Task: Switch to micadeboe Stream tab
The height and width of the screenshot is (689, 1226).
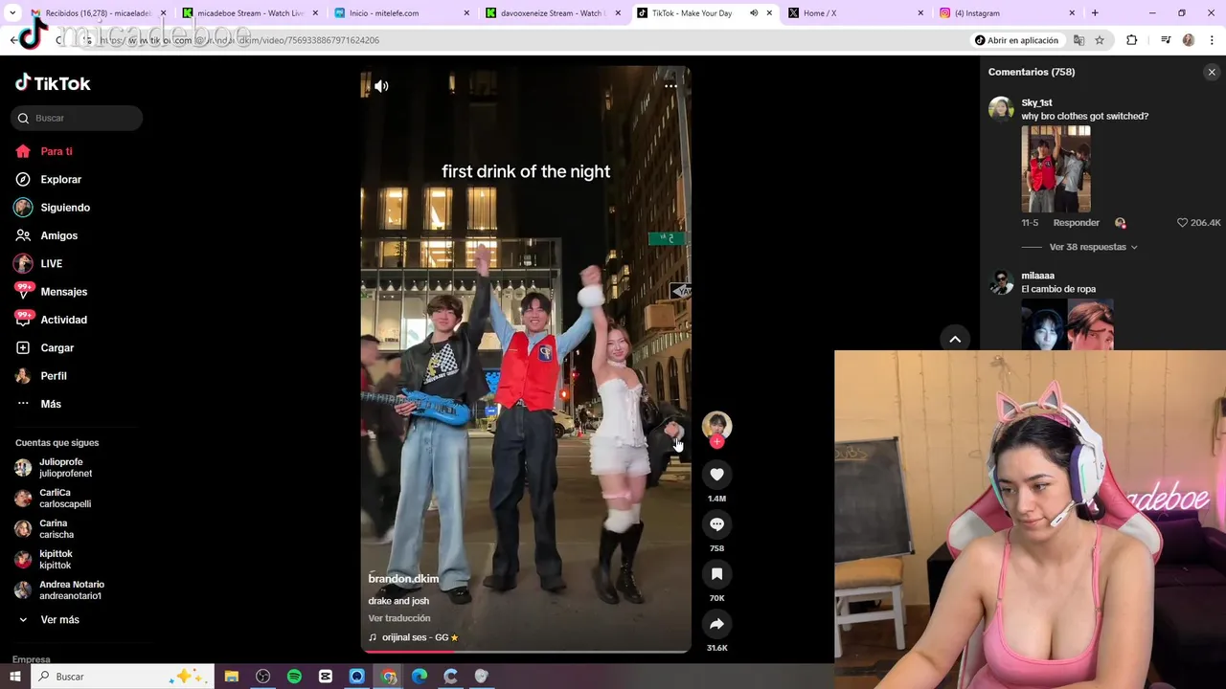Action: 249,13
